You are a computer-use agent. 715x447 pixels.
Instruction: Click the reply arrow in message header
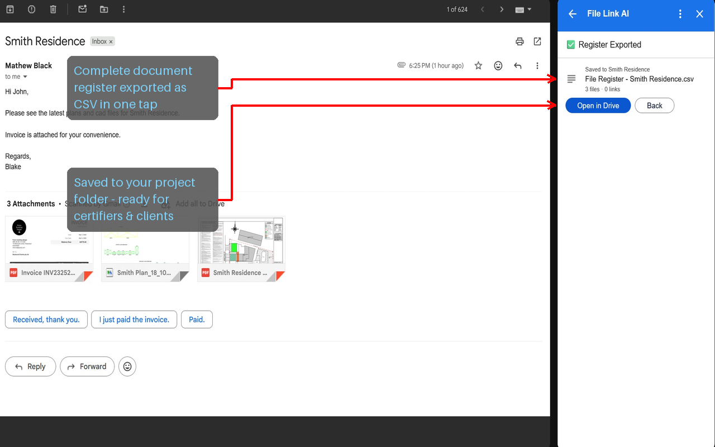coord(518,66)
